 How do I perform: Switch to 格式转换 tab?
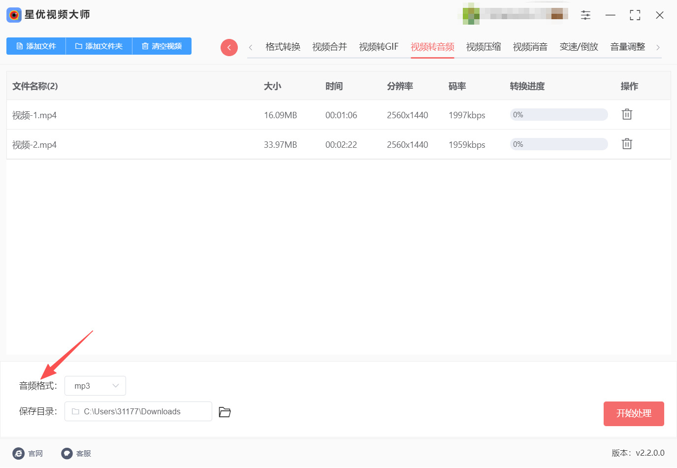tap(283, 47)
